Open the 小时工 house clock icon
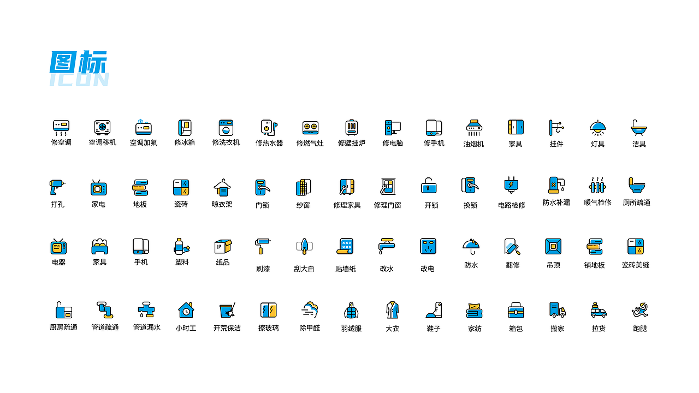The image size is (699, 393). click(186, 310)
